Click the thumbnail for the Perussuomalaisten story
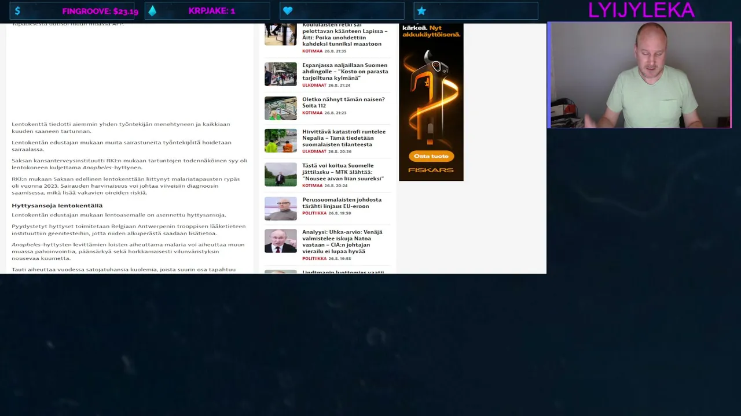The width and height of the screenshot is (741, 416). click(x=281, y=209)
